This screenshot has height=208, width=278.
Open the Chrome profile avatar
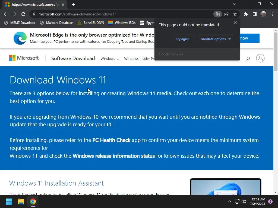pos(263,14)
